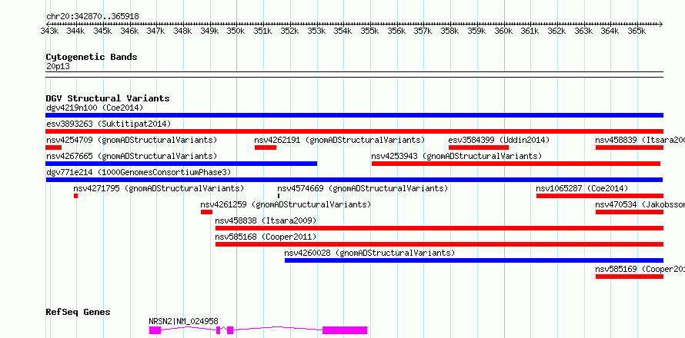The image size is (685, 338).
Task: Click the 353k ruler tick label
Action: [316, 31]
